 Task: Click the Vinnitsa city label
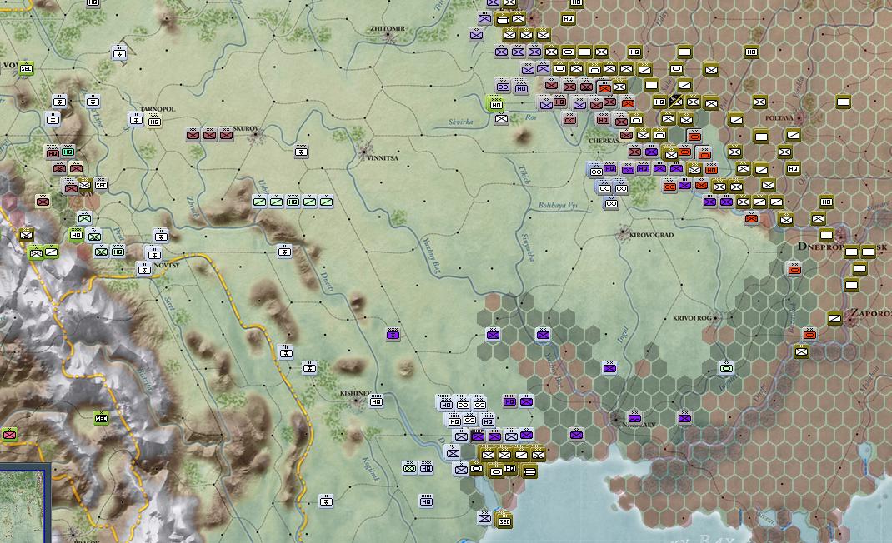coord(383,158)
